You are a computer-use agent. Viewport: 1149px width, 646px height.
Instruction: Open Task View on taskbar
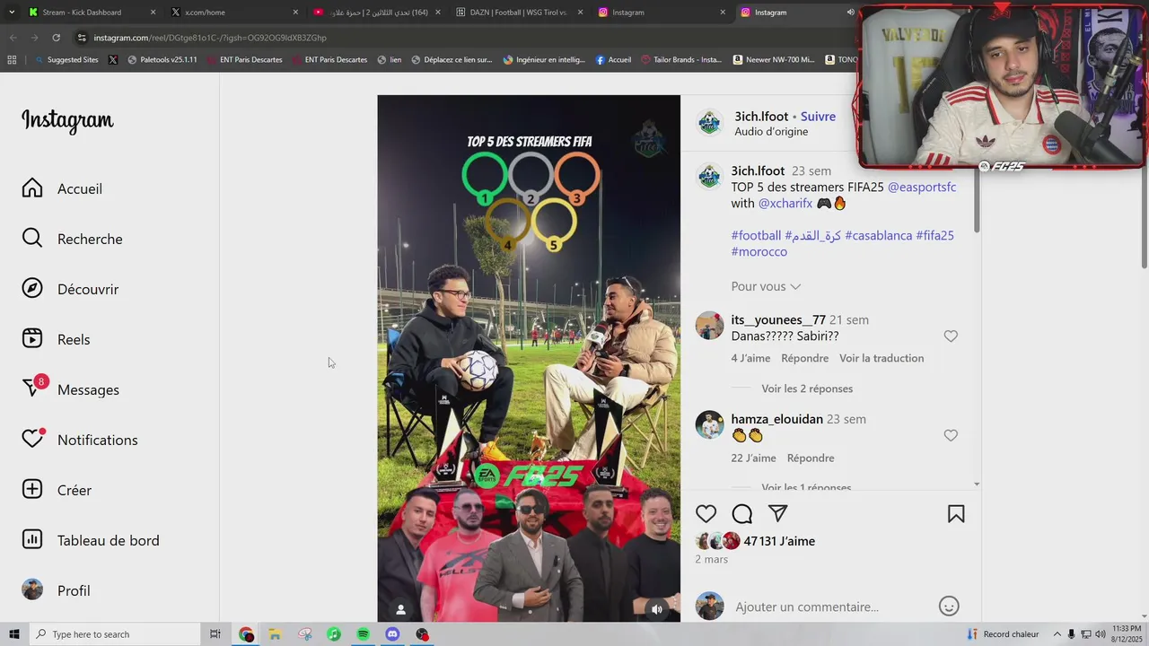coord(215,634)
